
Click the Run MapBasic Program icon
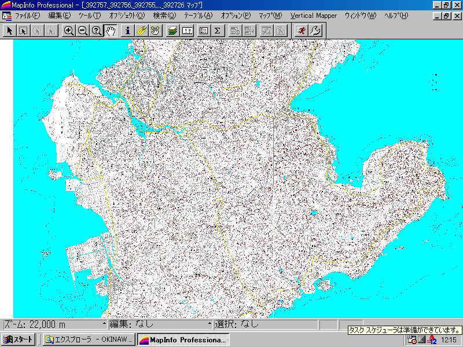pos(301,31)
